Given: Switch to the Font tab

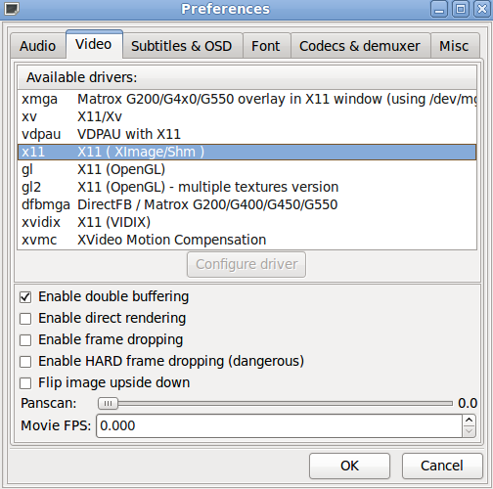Looking at the screenshot, I should [x=266, y=46].
